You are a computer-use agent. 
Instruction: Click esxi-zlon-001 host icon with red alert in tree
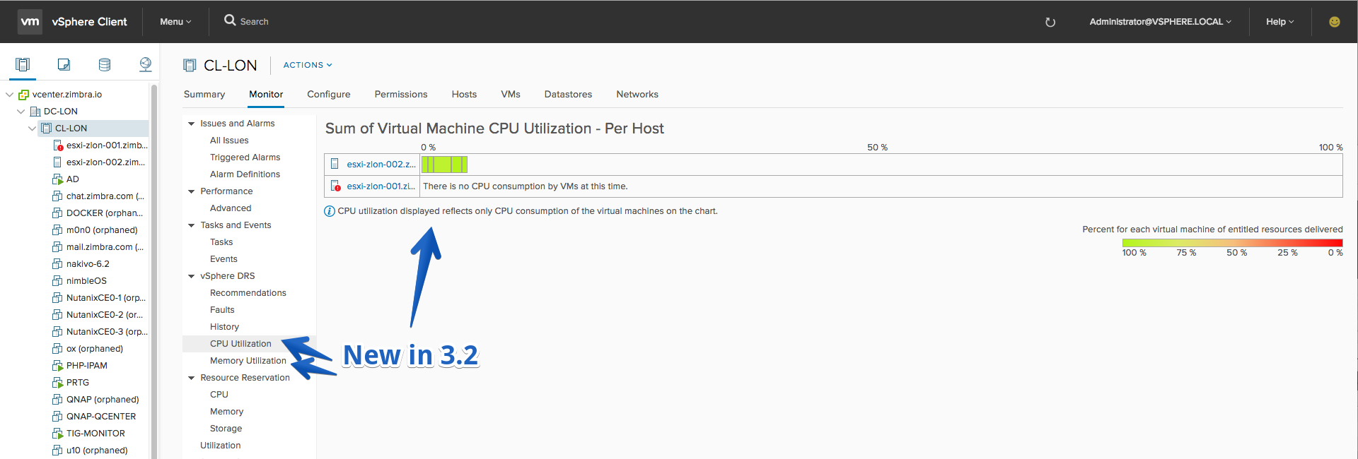pos(58,145)
